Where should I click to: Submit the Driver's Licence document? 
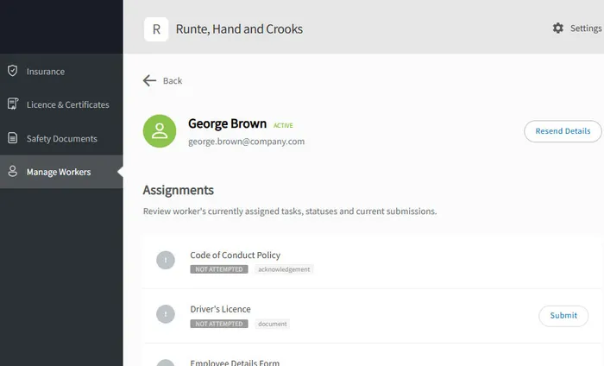tap(563, 315)
